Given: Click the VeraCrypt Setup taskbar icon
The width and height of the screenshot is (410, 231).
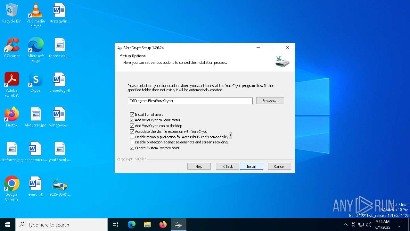Looking at the screenshot, I should pos(178,225).
